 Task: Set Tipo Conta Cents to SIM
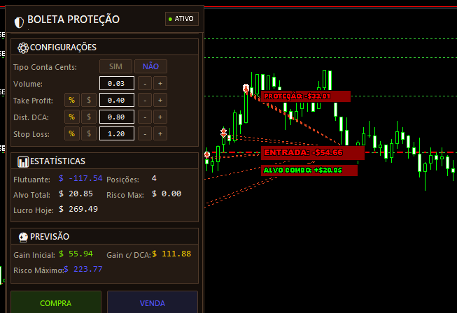(115, 66)
